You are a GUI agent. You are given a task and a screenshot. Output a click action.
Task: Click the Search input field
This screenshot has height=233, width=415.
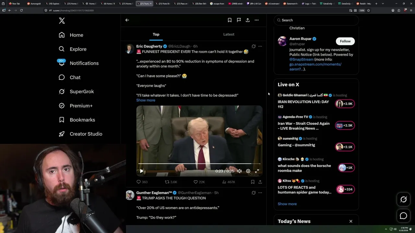[316, 20]
